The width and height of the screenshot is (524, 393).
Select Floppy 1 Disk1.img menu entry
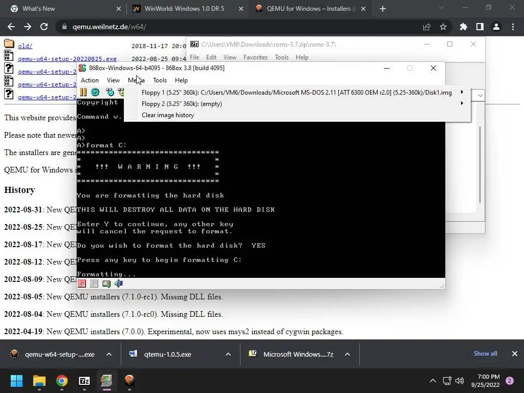297,93
